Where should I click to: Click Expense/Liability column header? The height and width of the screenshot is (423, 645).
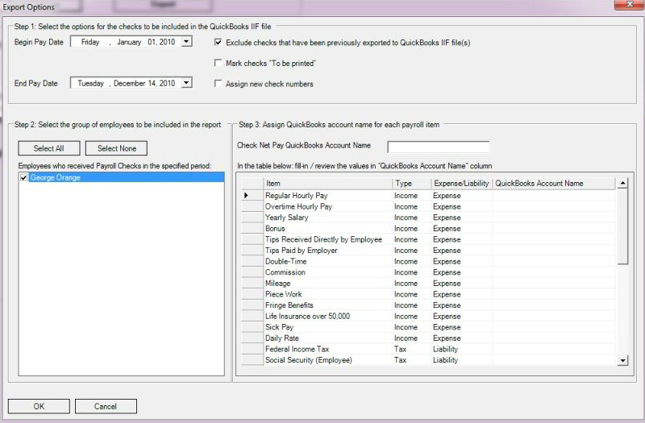click(461, 184)
